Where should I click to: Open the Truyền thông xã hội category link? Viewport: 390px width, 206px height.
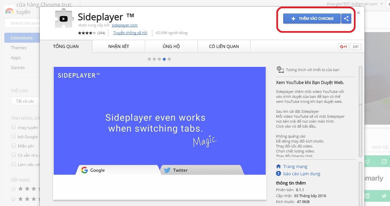(130, 33)
